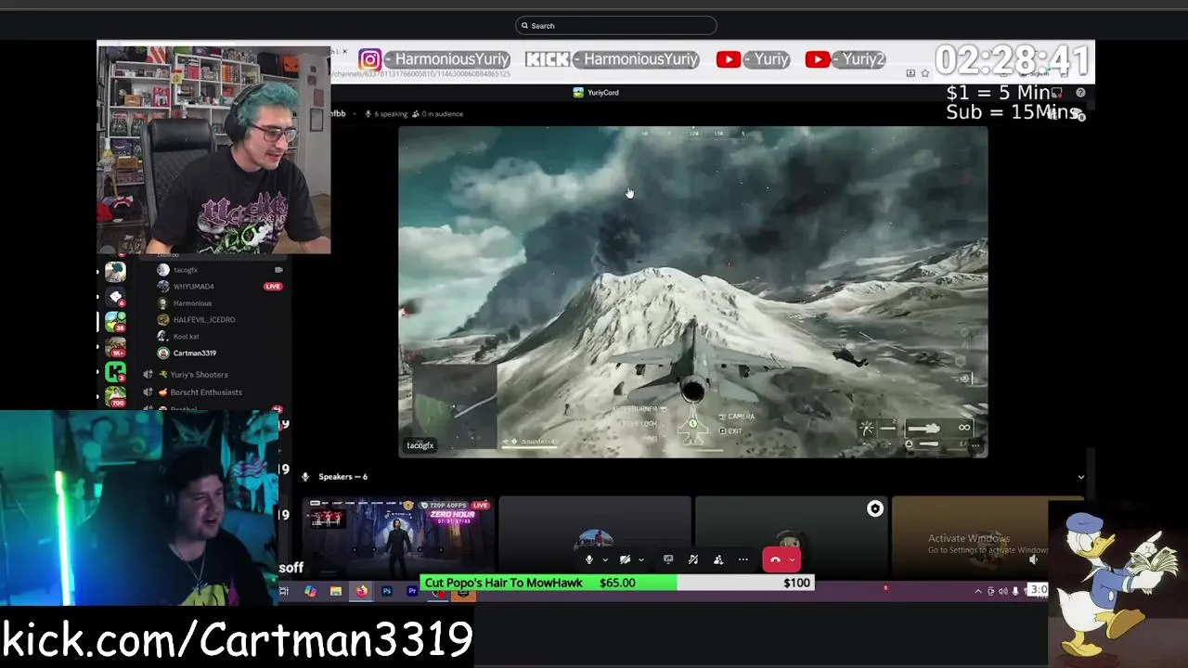Show hidden system tray icons chevron
The image size is (1188, 668).
click(977, 591)
